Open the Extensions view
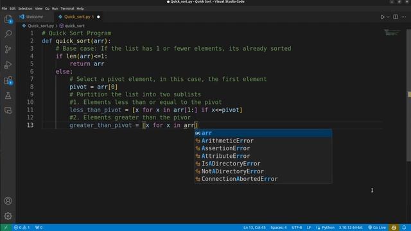 [8, 80]
